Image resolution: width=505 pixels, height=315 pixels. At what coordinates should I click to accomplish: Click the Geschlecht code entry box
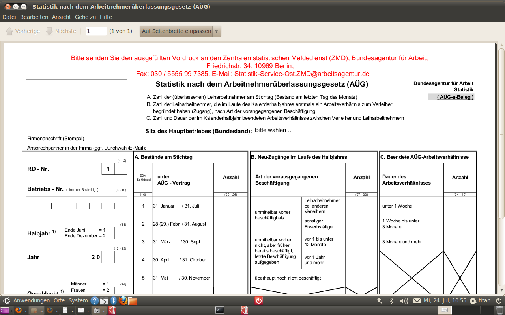(120, 291)
